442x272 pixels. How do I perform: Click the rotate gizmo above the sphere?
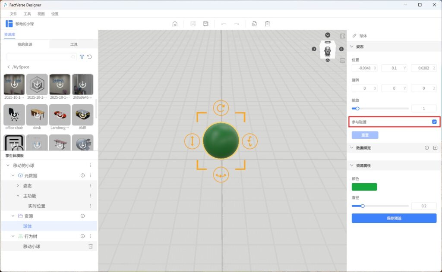point(221,108)
